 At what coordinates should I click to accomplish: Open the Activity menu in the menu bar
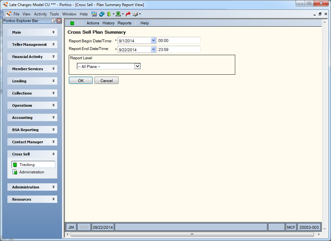tap(40, 14)
